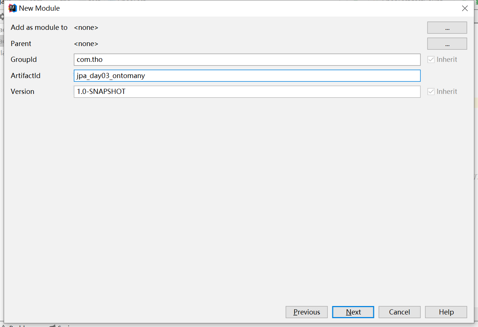The width and height of the screenshot is (478, 327).
Task: Click <none> value beside Add as module to
Action: (86, 28)
